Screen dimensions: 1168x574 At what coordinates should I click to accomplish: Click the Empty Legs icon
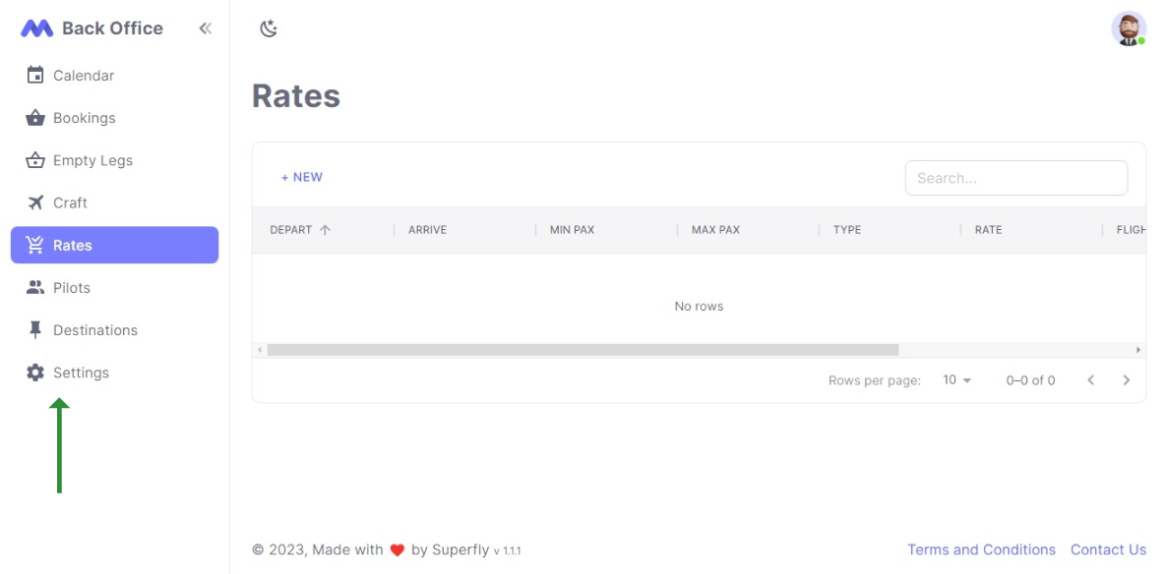(x=36, y=159)
